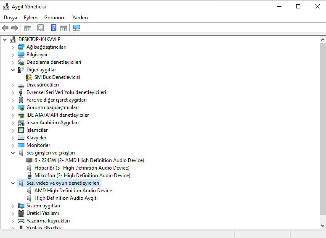Click the vertical scrollbar thumb
326x238 pixels.
point(323,129)
